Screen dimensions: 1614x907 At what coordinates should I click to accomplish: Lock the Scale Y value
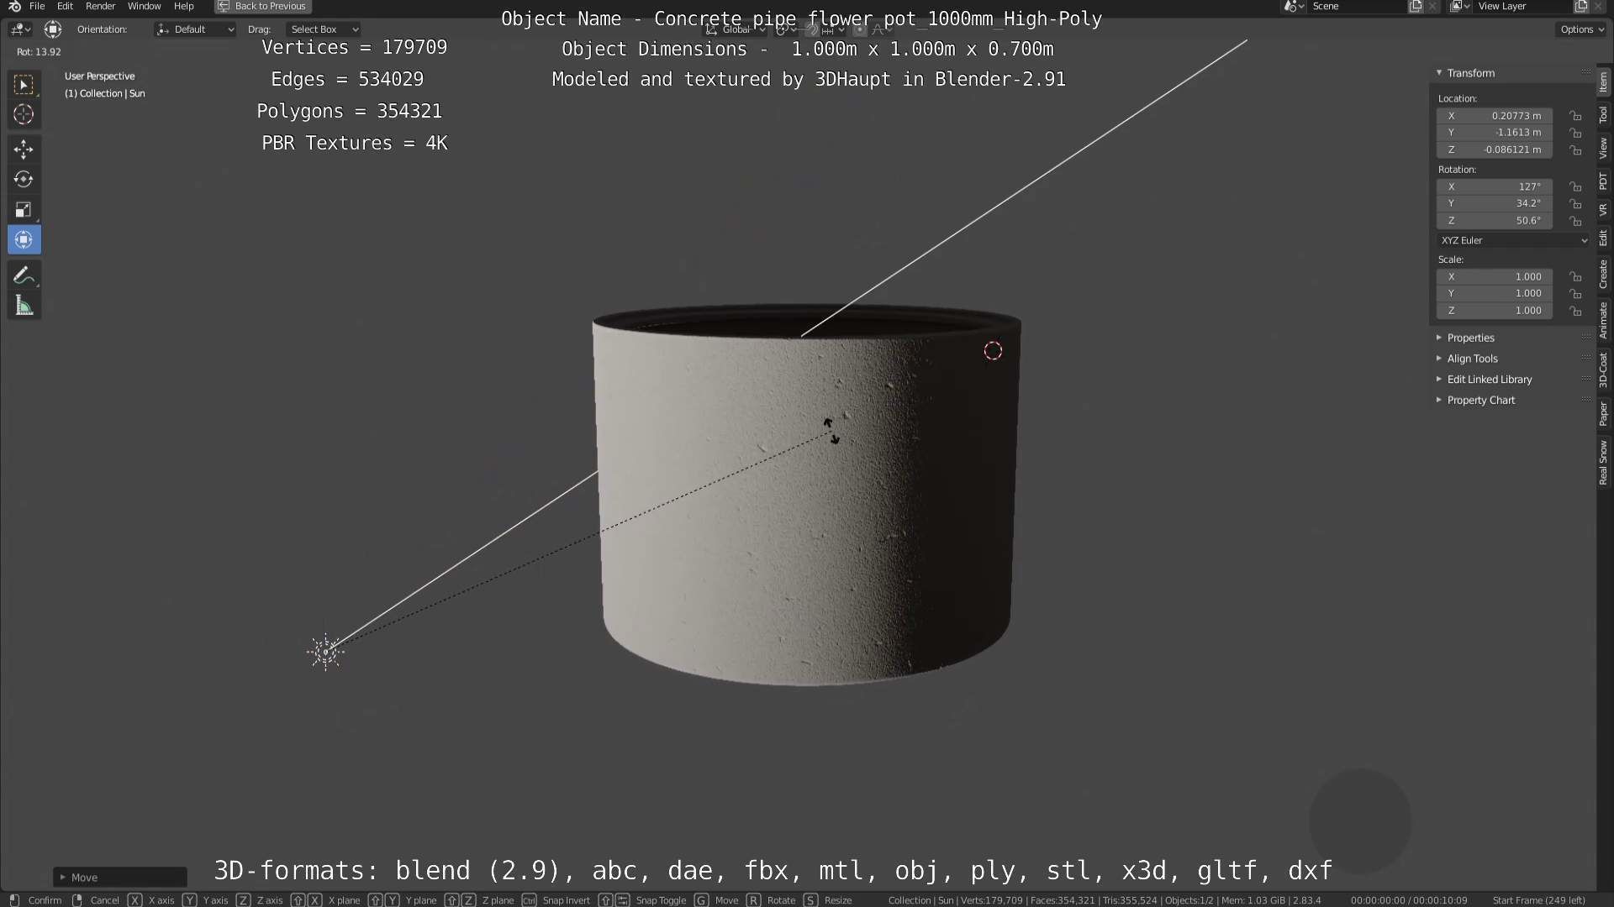[x=1575, y=293]
